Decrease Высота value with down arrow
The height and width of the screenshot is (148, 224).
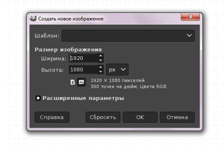click(100, 72)
